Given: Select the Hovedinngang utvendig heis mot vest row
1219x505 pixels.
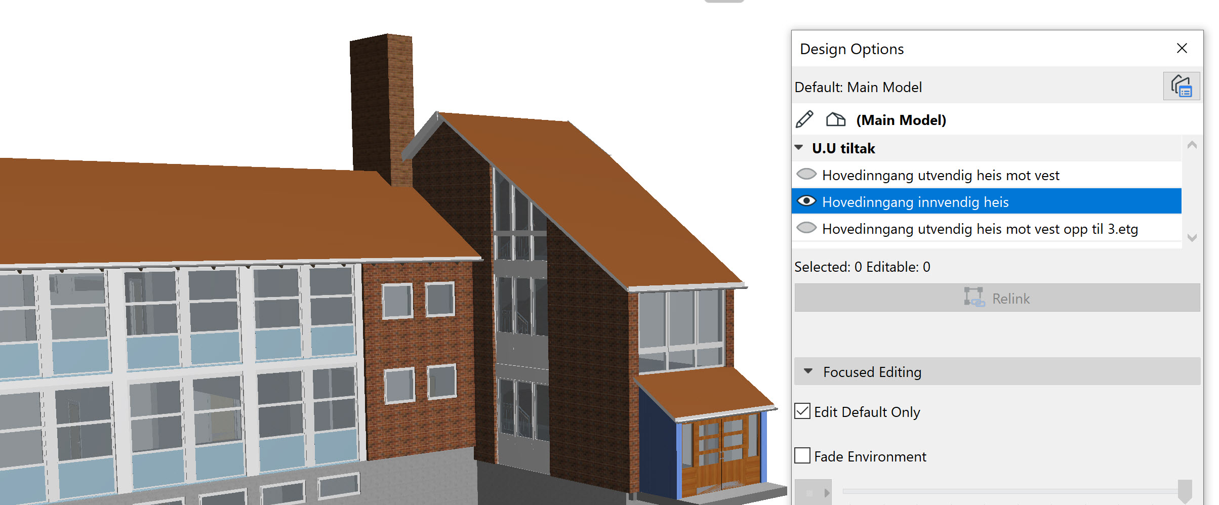Looking at the screenshot, I should coord(941,175).
